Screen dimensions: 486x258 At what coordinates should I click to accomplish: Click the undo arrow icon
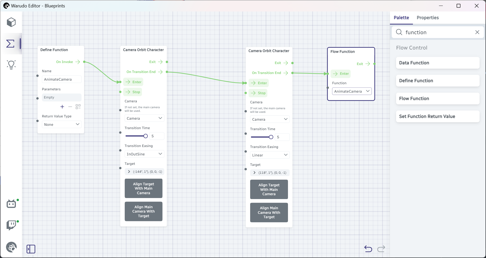(x=368, y=249)
